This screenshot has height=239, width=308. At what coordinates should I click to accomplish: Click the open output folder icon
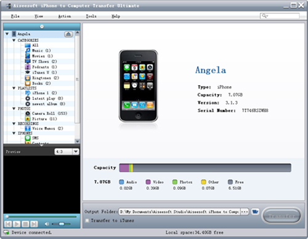pos(255,211)
